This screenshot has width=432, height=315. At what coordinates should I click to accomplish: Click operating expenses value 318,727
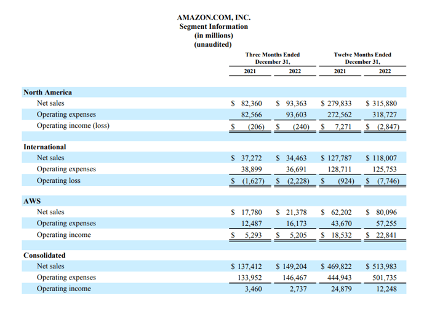pyautogui.click(x=385, y=115)
